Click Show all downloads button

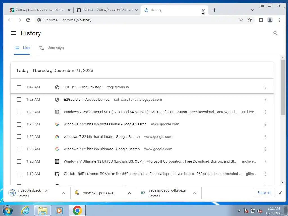[x=264, y=193]
